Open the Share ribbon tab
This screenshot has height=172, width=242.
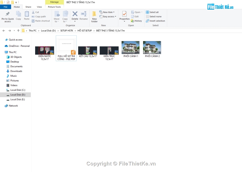pyautogui.click(x=28, y=7)
